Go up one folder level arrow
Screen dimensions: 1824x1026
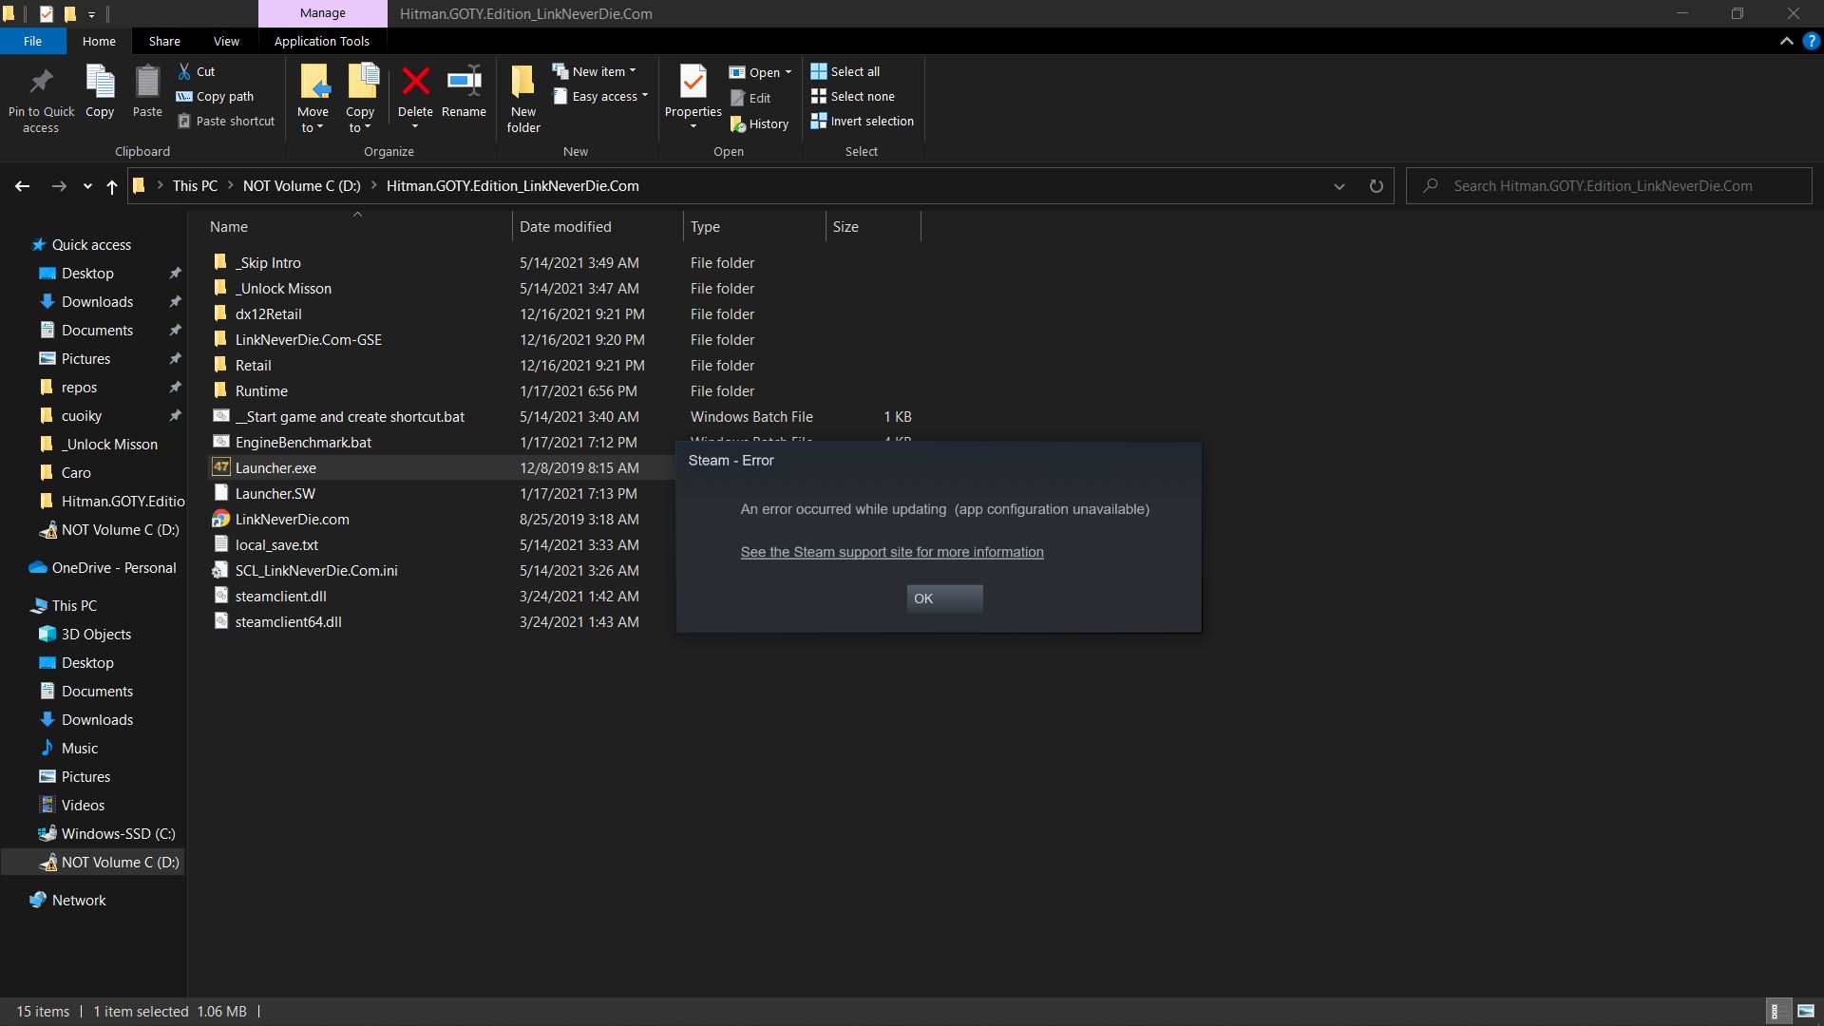pos(112,186)
